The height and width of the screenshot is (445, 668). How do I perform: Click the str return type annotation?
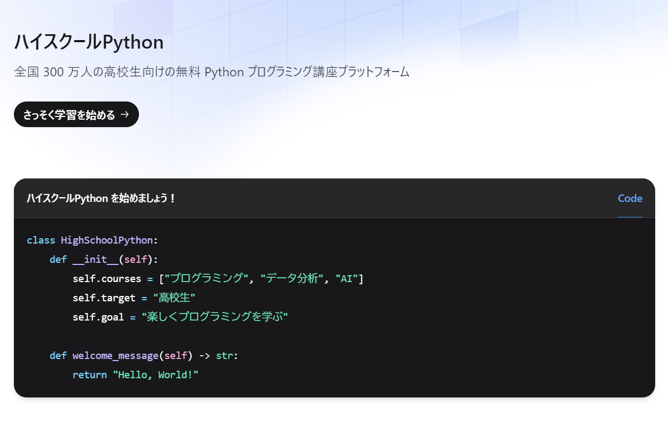click(224, 355)
